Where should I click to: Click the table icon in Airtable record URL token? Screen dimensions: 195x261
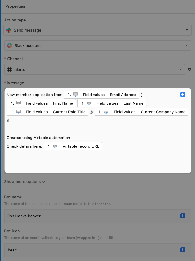(x=55, y=146)
